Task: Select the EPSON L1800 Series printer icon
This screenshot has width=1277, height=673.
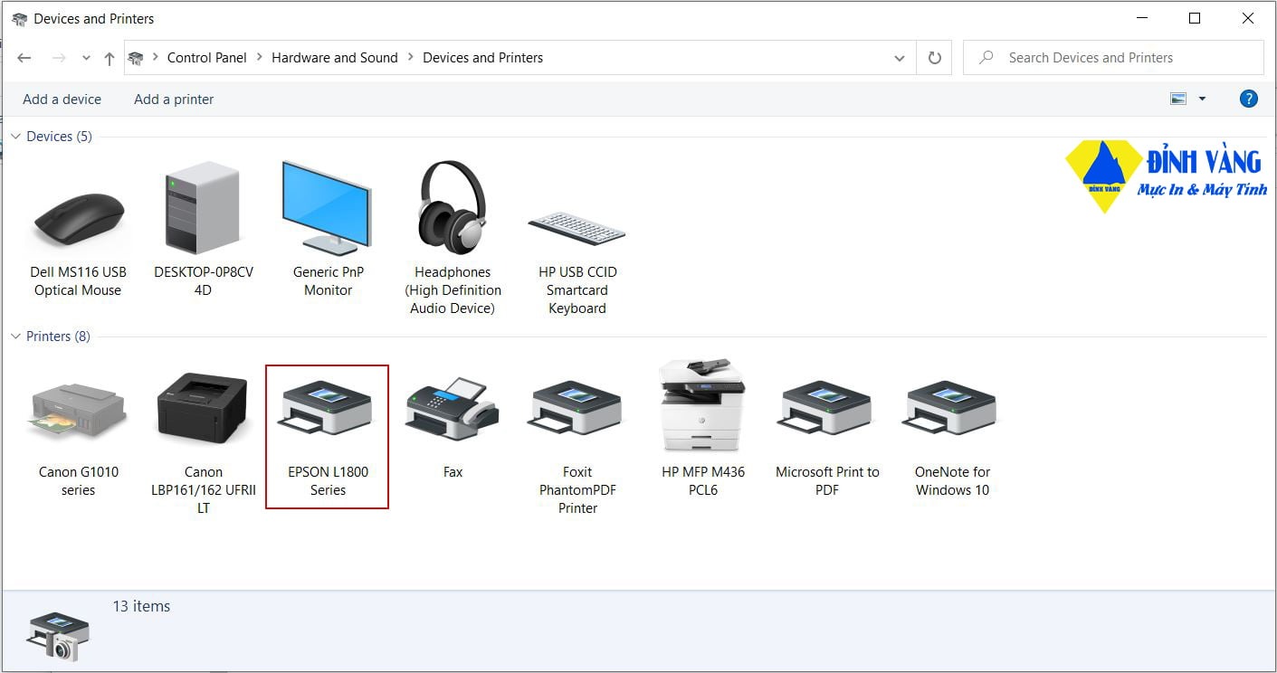Action: (327, 408)
